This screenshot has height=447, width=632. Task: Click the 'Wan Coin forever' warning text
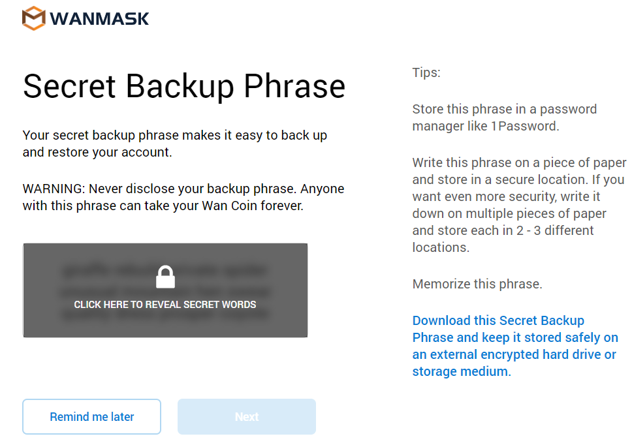[x=253, y=206]
